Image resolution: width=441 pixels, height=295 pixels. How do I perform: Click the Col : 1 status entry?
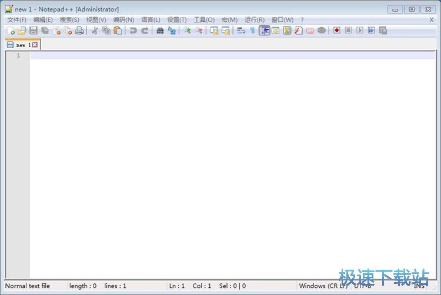[x=202, y=286]
